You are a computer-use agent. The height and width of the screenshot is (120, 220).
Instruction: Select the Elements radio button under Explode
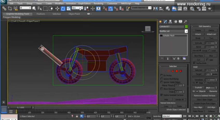tap(207, 91)
